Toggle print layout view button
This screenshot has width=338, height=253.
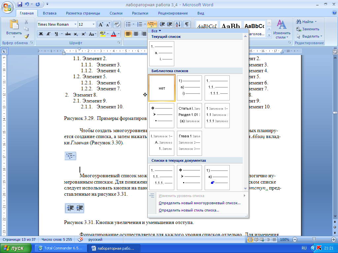250,239
